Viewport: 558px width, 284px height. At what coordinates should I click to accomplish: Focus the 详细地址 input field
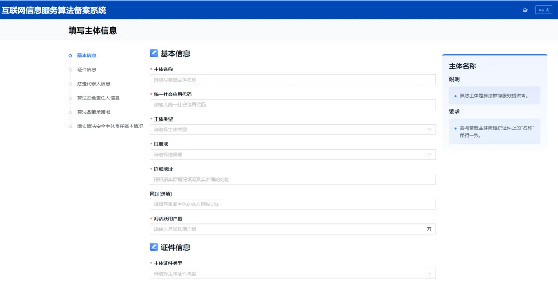pyautogui.click(x=292, y=179)
